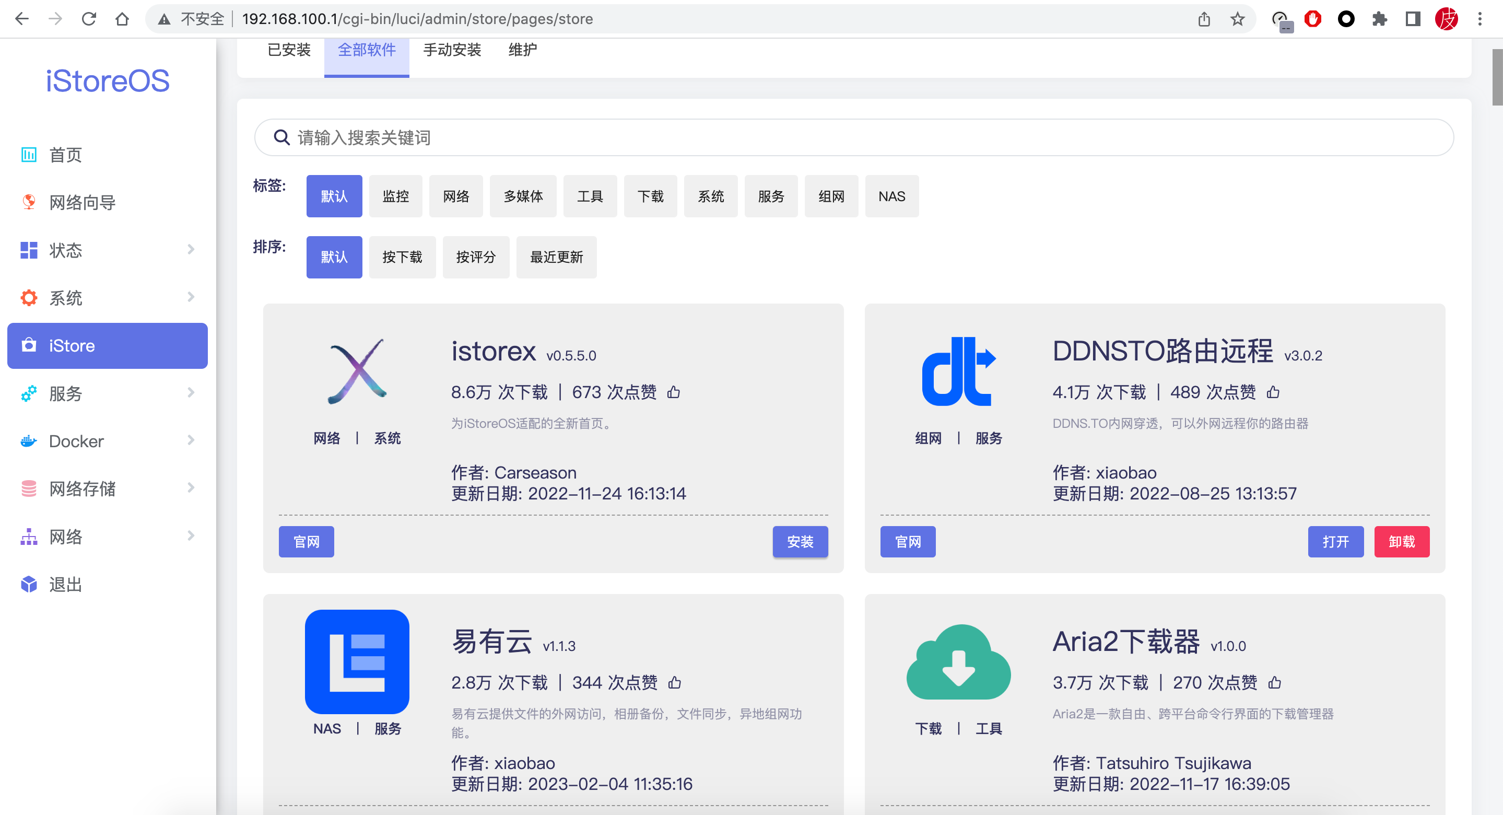Like the istorex app with thumbs-up

click(x=674, y=392)
